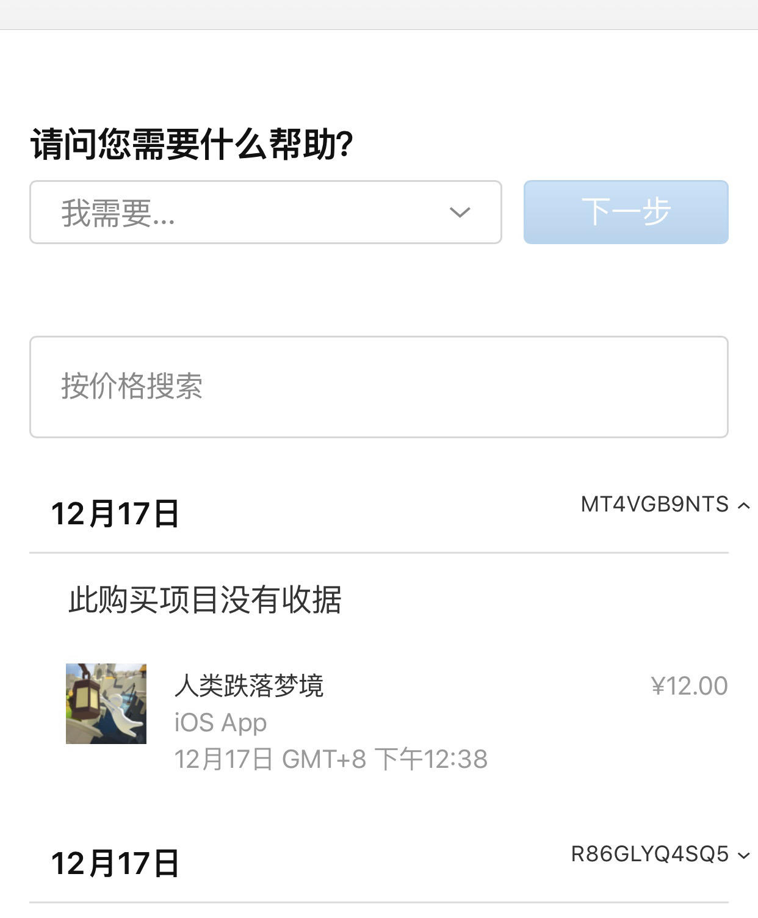
Task: Focus the 按价格搜索 search field
Action: [x=378, y=386]
